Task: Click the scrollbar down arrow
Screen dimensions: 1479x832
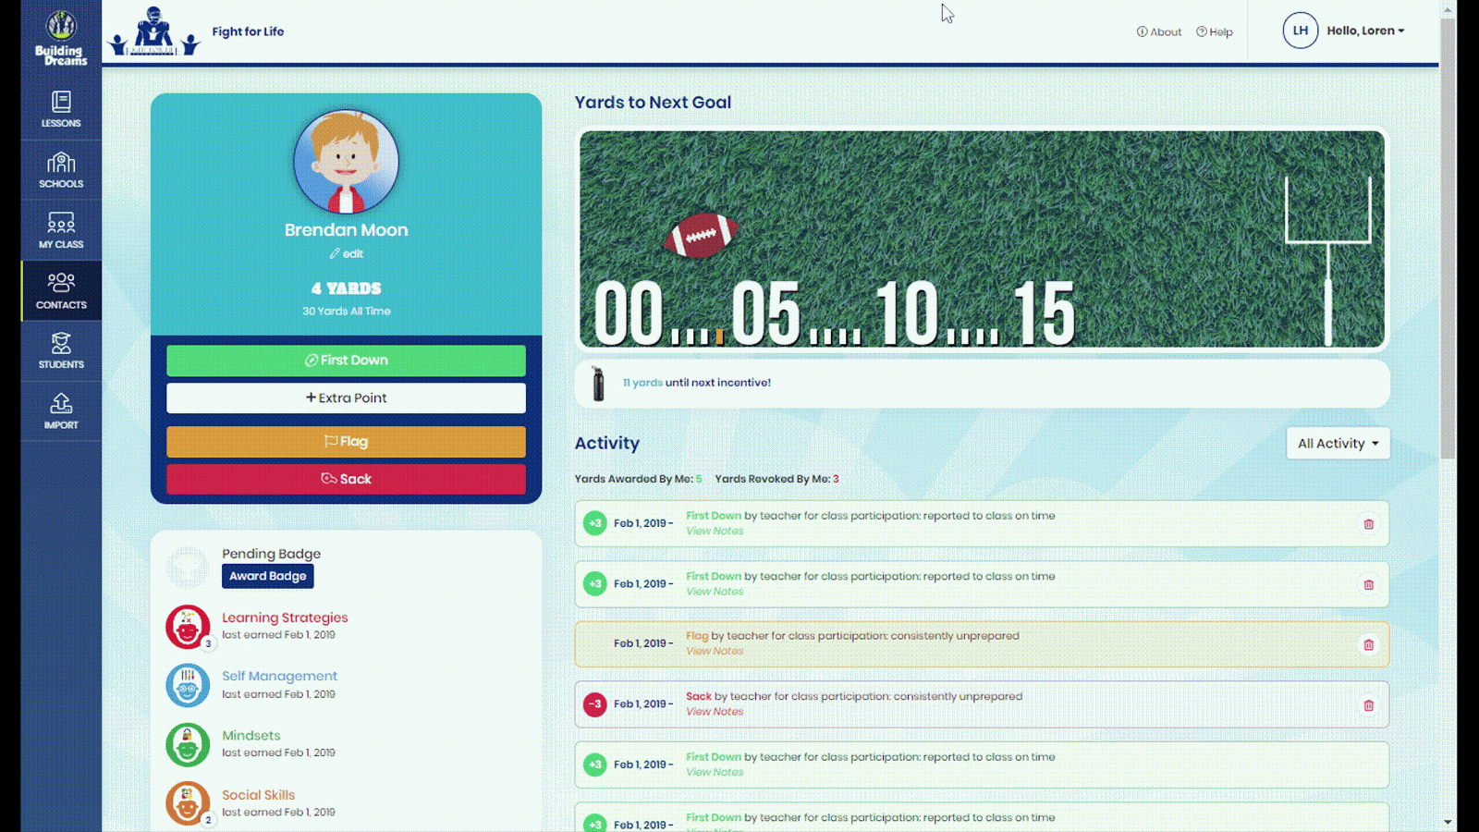Action: [1448, 823]
